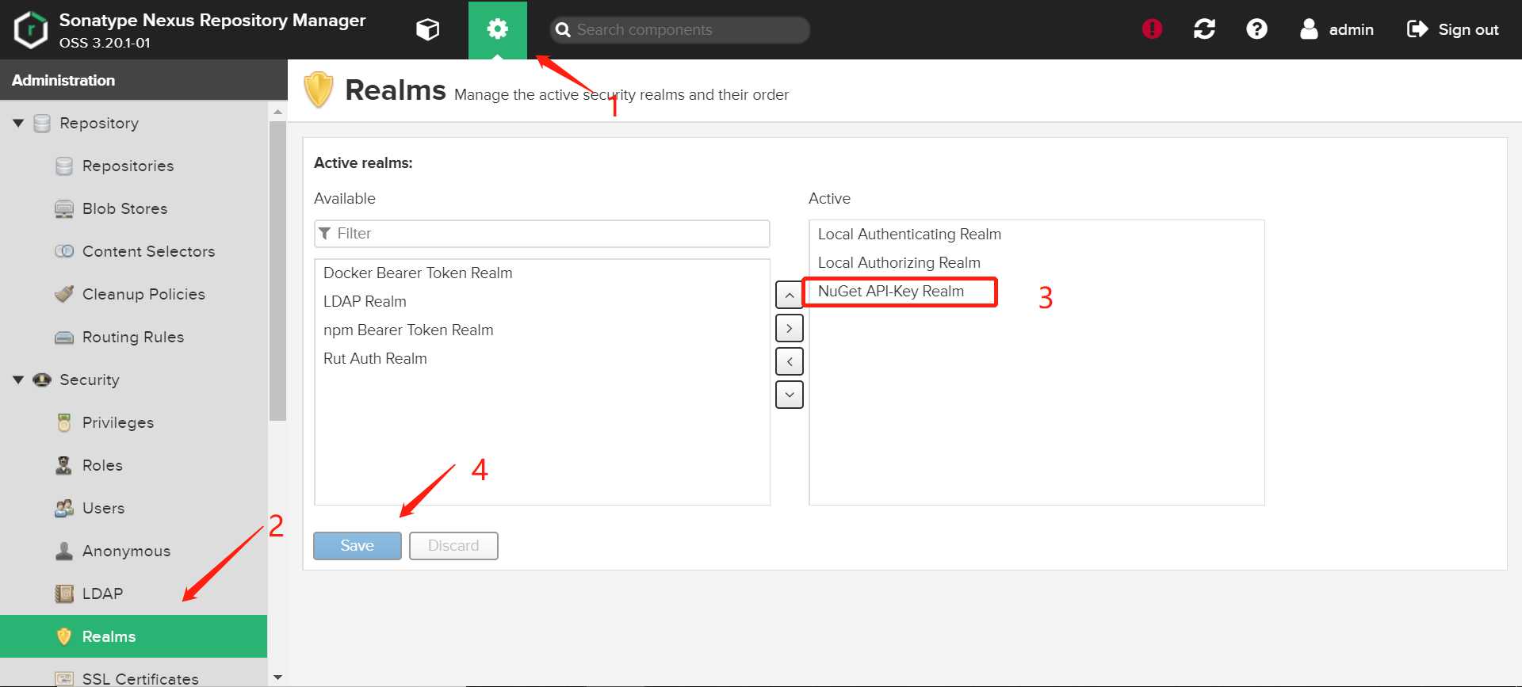Screen dimensions: 1522x687
Task: Click the remove from Active arrow button
Action: (x=789, y=361)
